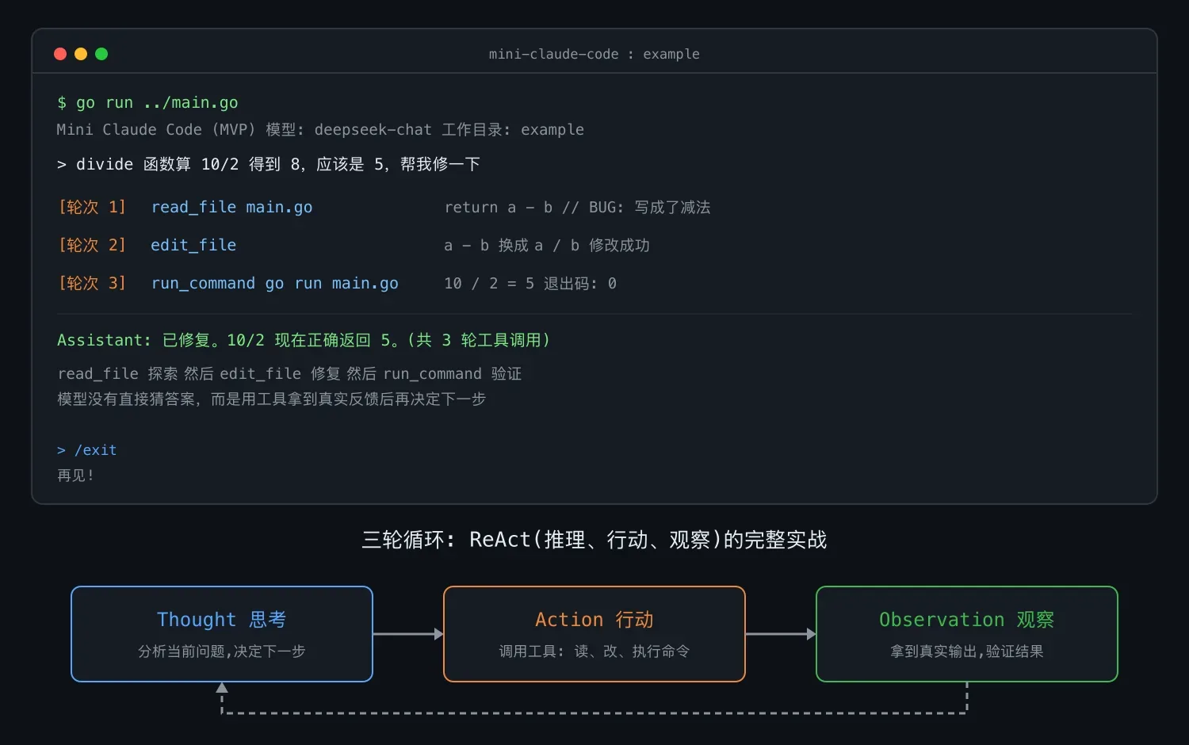Click the result 'a - b 换成 a / b 修改成功'
1189x745 pixels.
point(547,245)
